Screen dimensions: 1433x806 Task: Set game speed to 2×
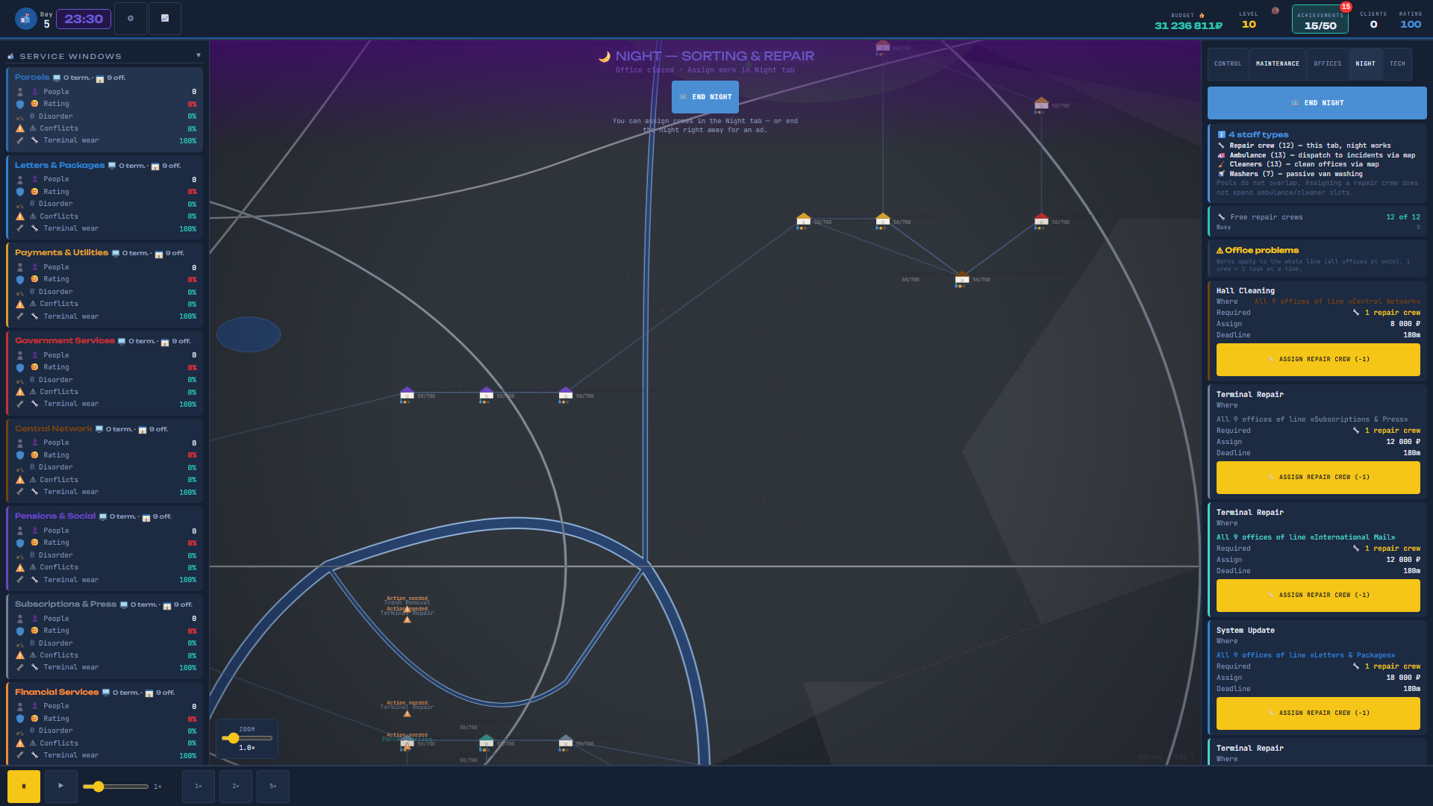pyautogui.click(x=236, y=786)
